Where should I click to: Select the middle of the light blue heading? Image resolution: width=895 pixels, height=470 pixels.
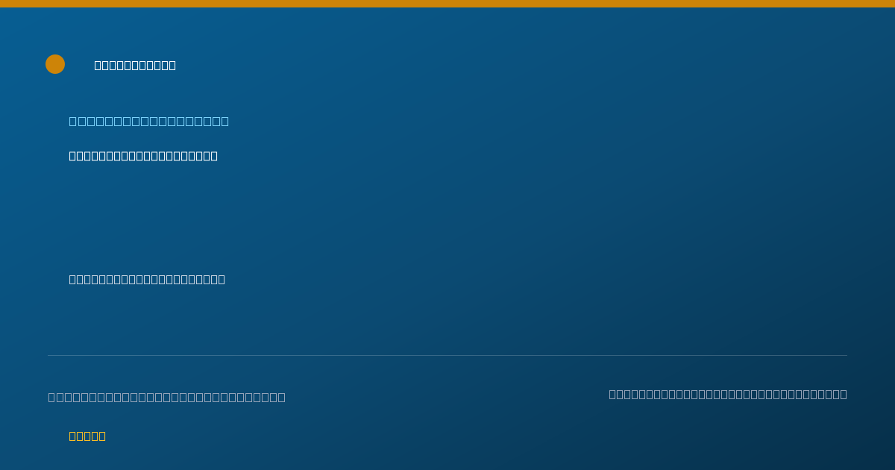click(149, 121)
